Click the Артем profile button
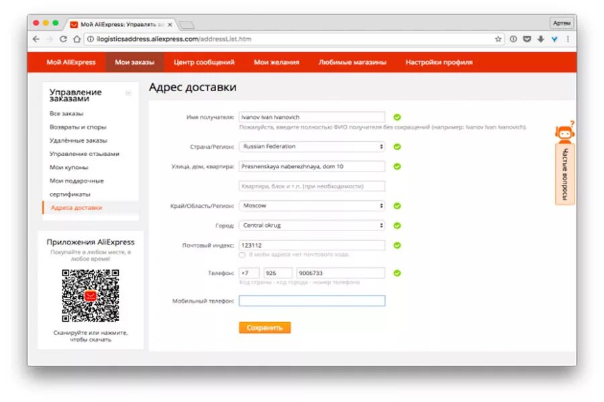604x402 pixels. [x=562, y=23]
